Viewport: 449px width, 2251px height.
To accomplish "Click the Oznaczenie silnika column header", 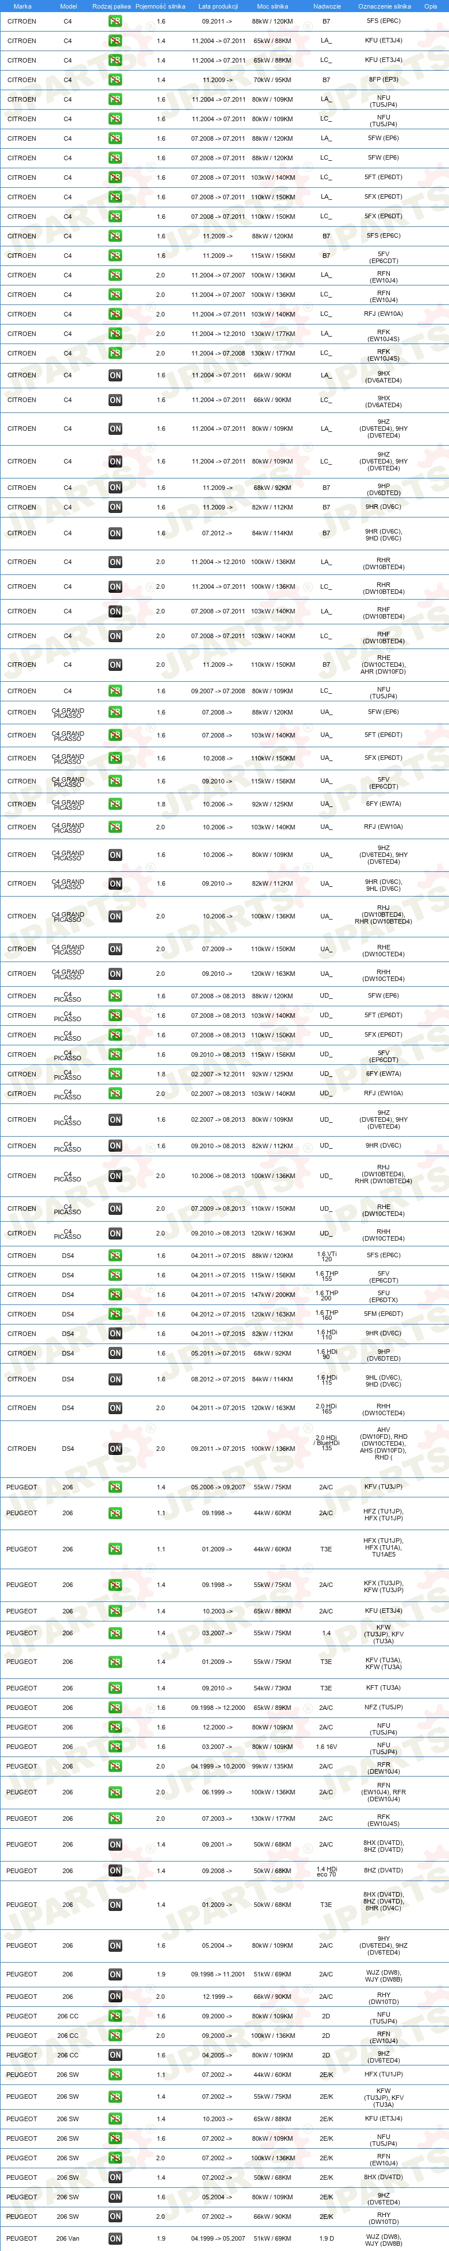I will 384,6.
